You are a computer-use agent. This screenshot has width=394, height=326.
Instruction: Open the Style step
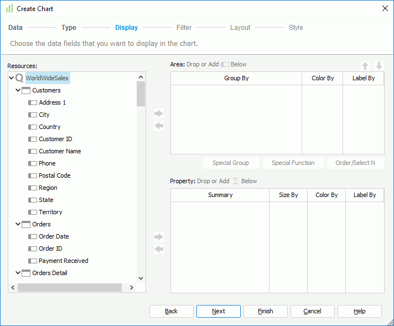point(295,27)
